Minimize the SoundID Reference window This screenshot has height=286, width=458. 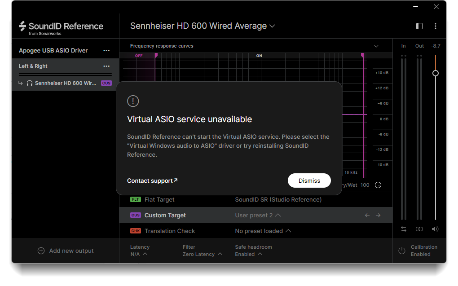[415, 6]
